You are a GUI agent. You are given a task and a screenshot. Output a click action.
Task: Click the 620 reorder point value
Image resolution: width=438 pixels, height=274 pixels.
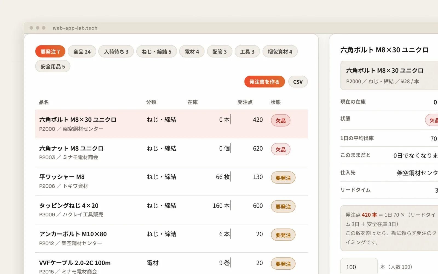point(258,149)
